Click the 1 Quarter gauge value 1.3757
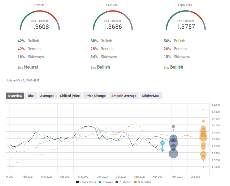 [x=185, y=27]
